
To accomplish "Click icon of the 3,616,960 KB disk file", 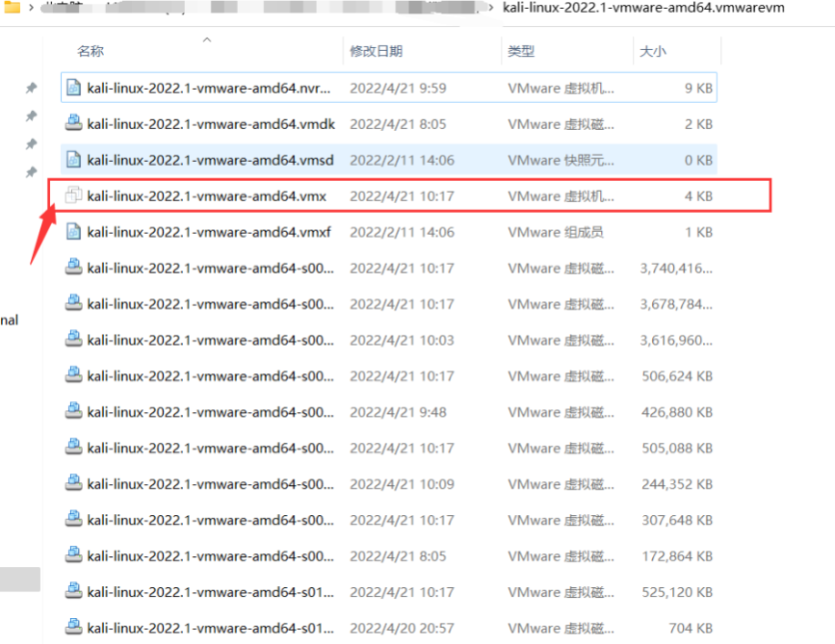I will click(73, 340).
